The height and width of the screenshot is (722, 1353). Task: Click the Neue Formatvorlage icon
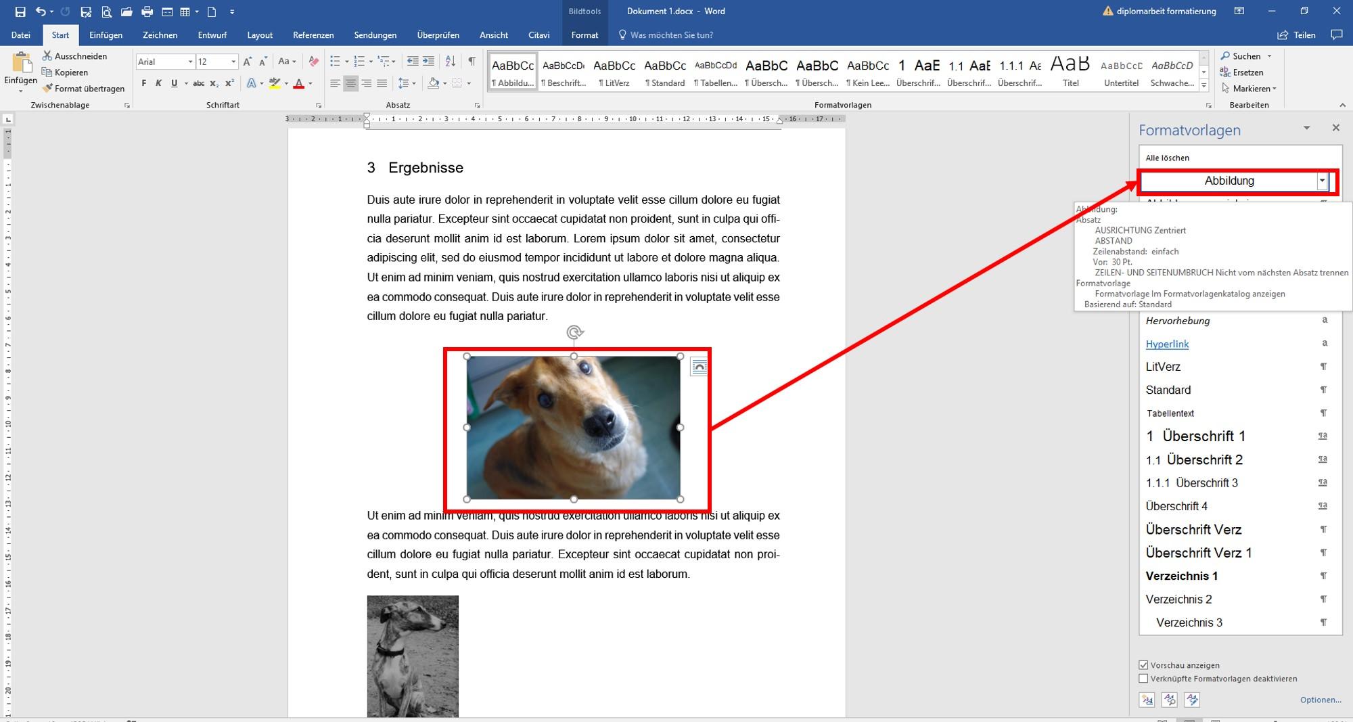[1147, 700]
